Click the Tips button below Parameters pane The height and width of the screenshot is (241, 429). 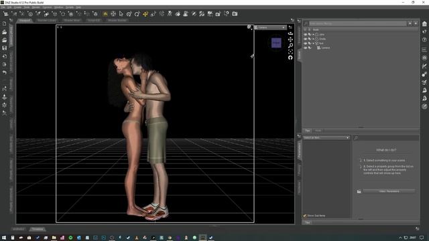[308, 223]
